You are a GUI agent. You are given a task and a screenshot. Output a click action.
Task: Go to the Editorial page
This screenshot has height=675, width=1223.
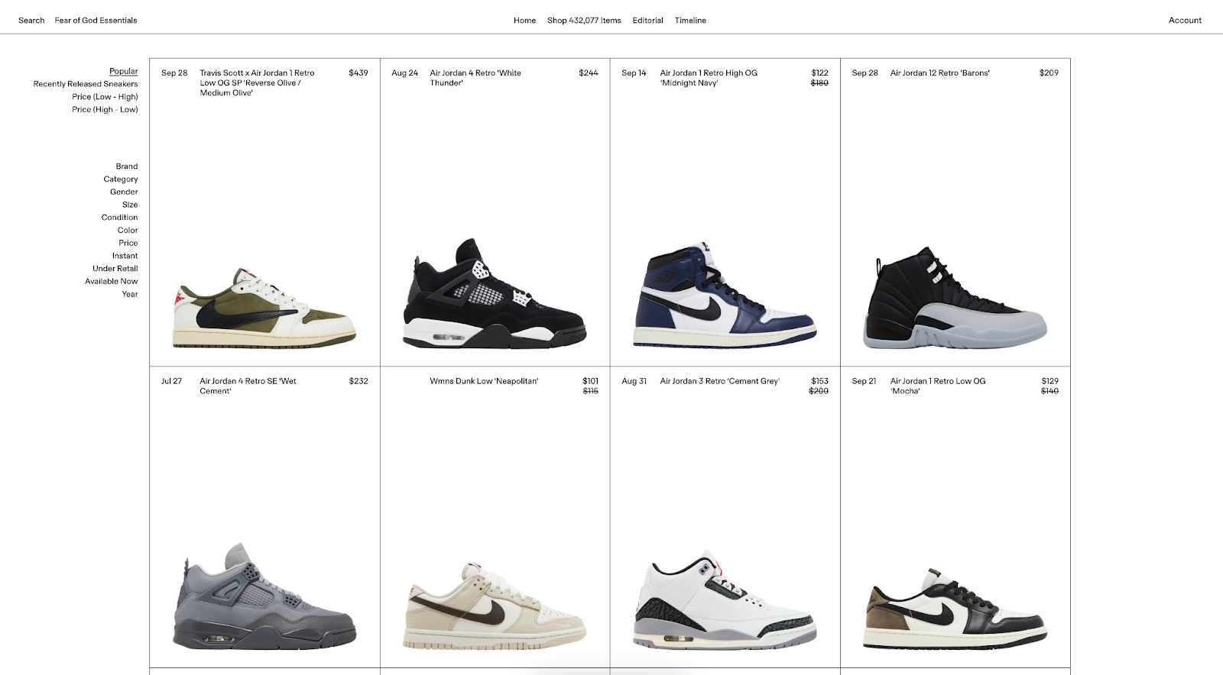coord(647,21)
